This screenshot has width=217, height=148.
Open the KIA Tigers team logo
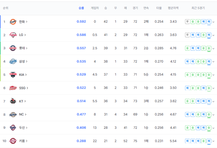tap(13, 75)
